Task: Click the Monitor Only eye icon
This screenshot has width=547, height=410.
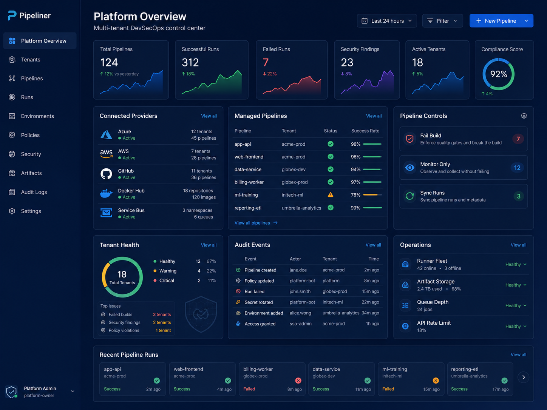Action: [410, 168]
